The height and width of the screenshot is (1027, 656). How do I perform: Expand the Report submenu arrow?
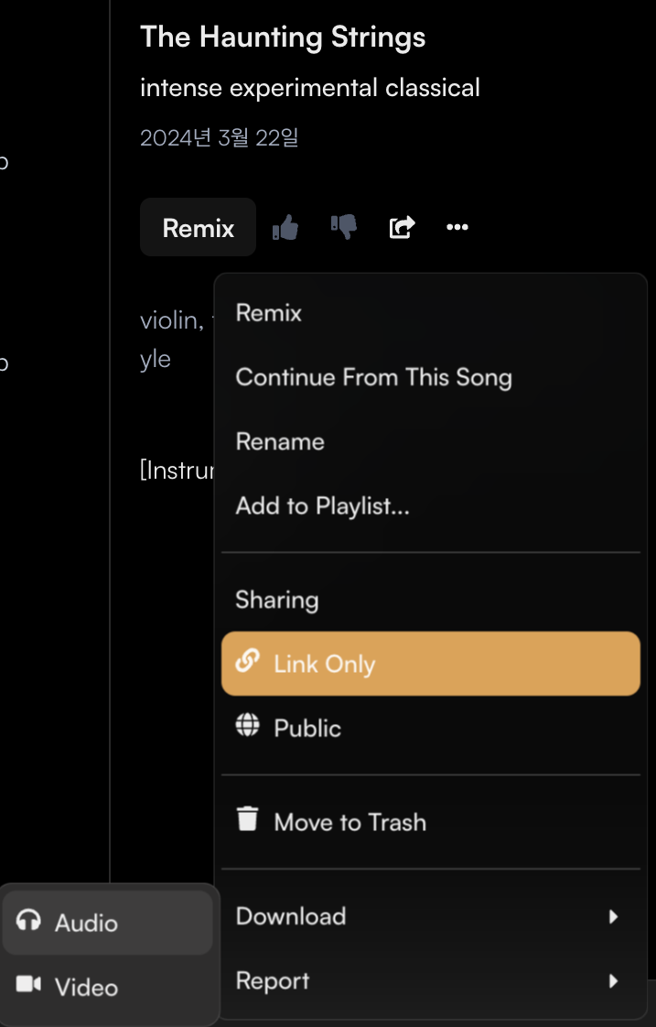point(613,981)
